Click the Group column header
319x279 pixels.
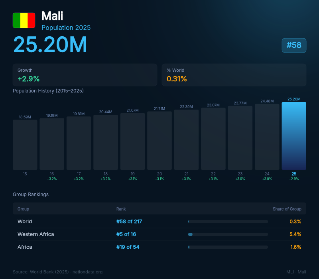[x=23, y=209]
